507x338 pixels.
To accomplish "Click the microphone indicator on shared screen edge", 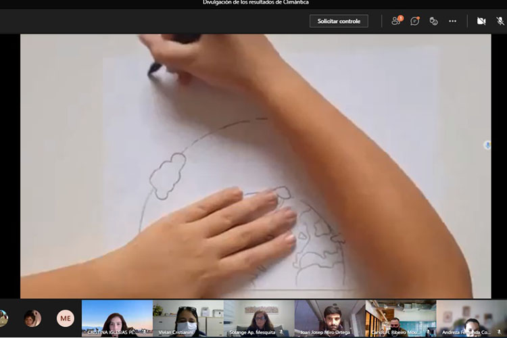I will click(487, 145).
